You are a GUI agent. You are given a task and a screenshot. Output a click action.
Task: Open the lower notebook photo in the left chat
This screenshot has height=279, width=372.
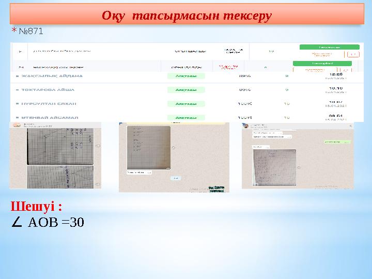[60, 177]
